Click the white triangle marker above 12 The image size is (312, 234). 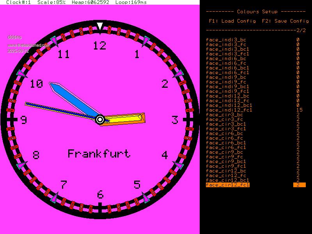pyautogui.click(x=100, y=26)
